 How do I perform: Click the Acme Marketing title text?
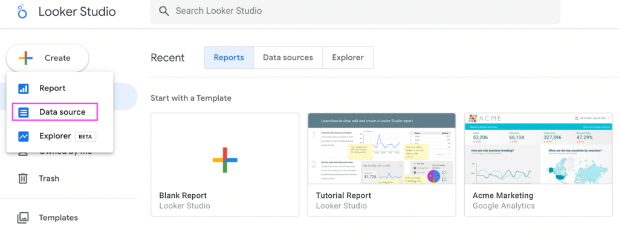tap(503, 195)
